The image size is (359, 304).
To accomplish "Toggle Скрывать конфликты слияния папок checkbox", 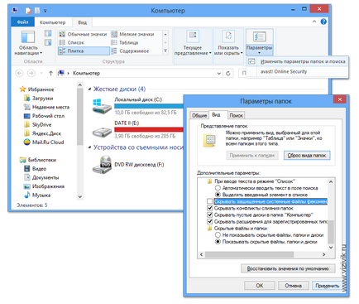I will 210,208.
